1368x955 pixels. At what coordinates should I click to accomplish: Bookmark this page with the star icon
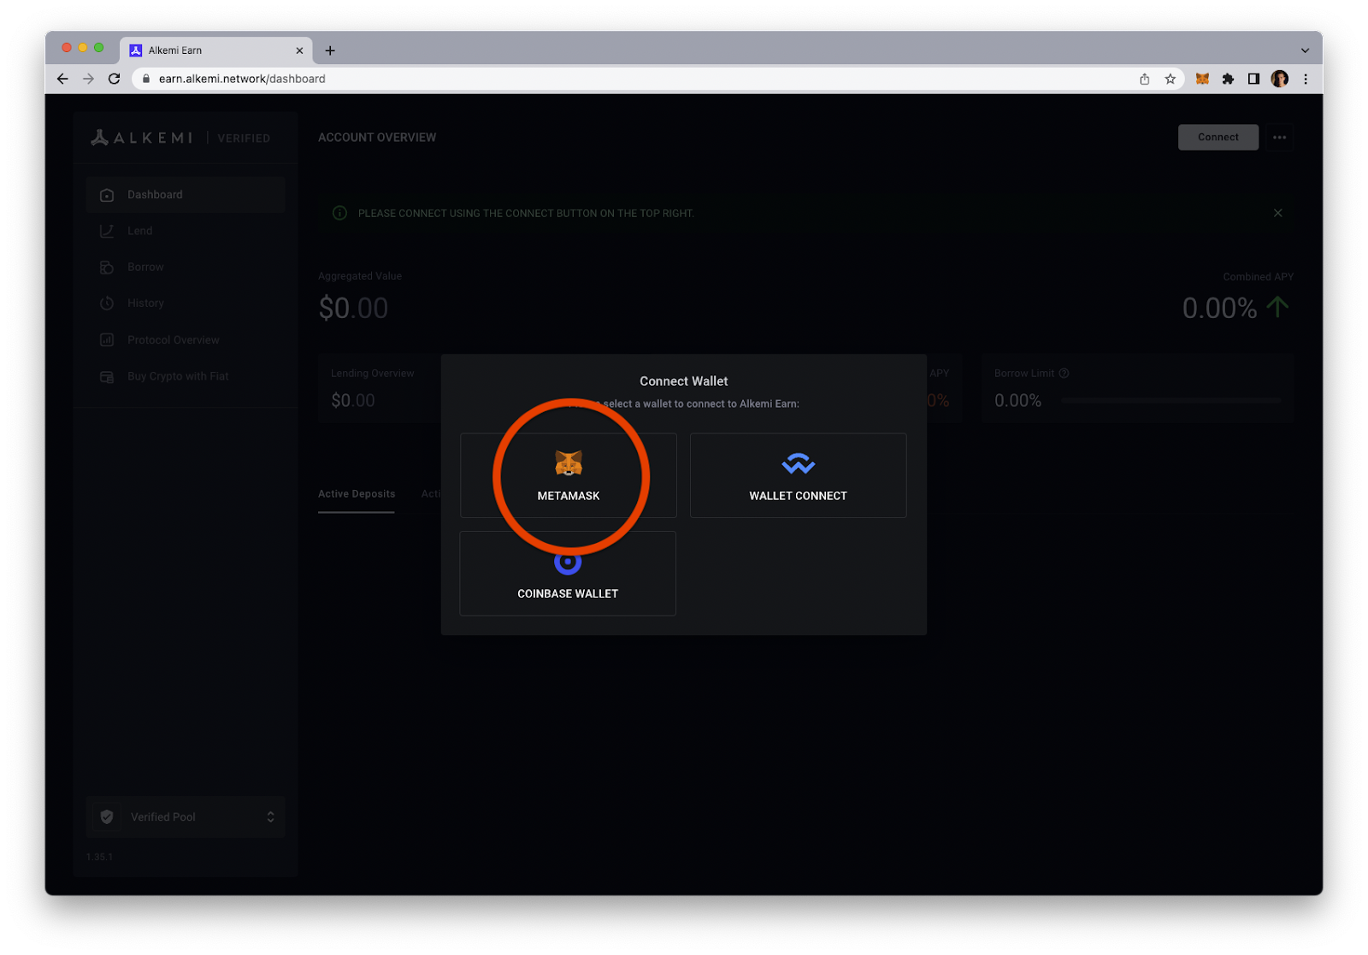[x=1170, y=79]
